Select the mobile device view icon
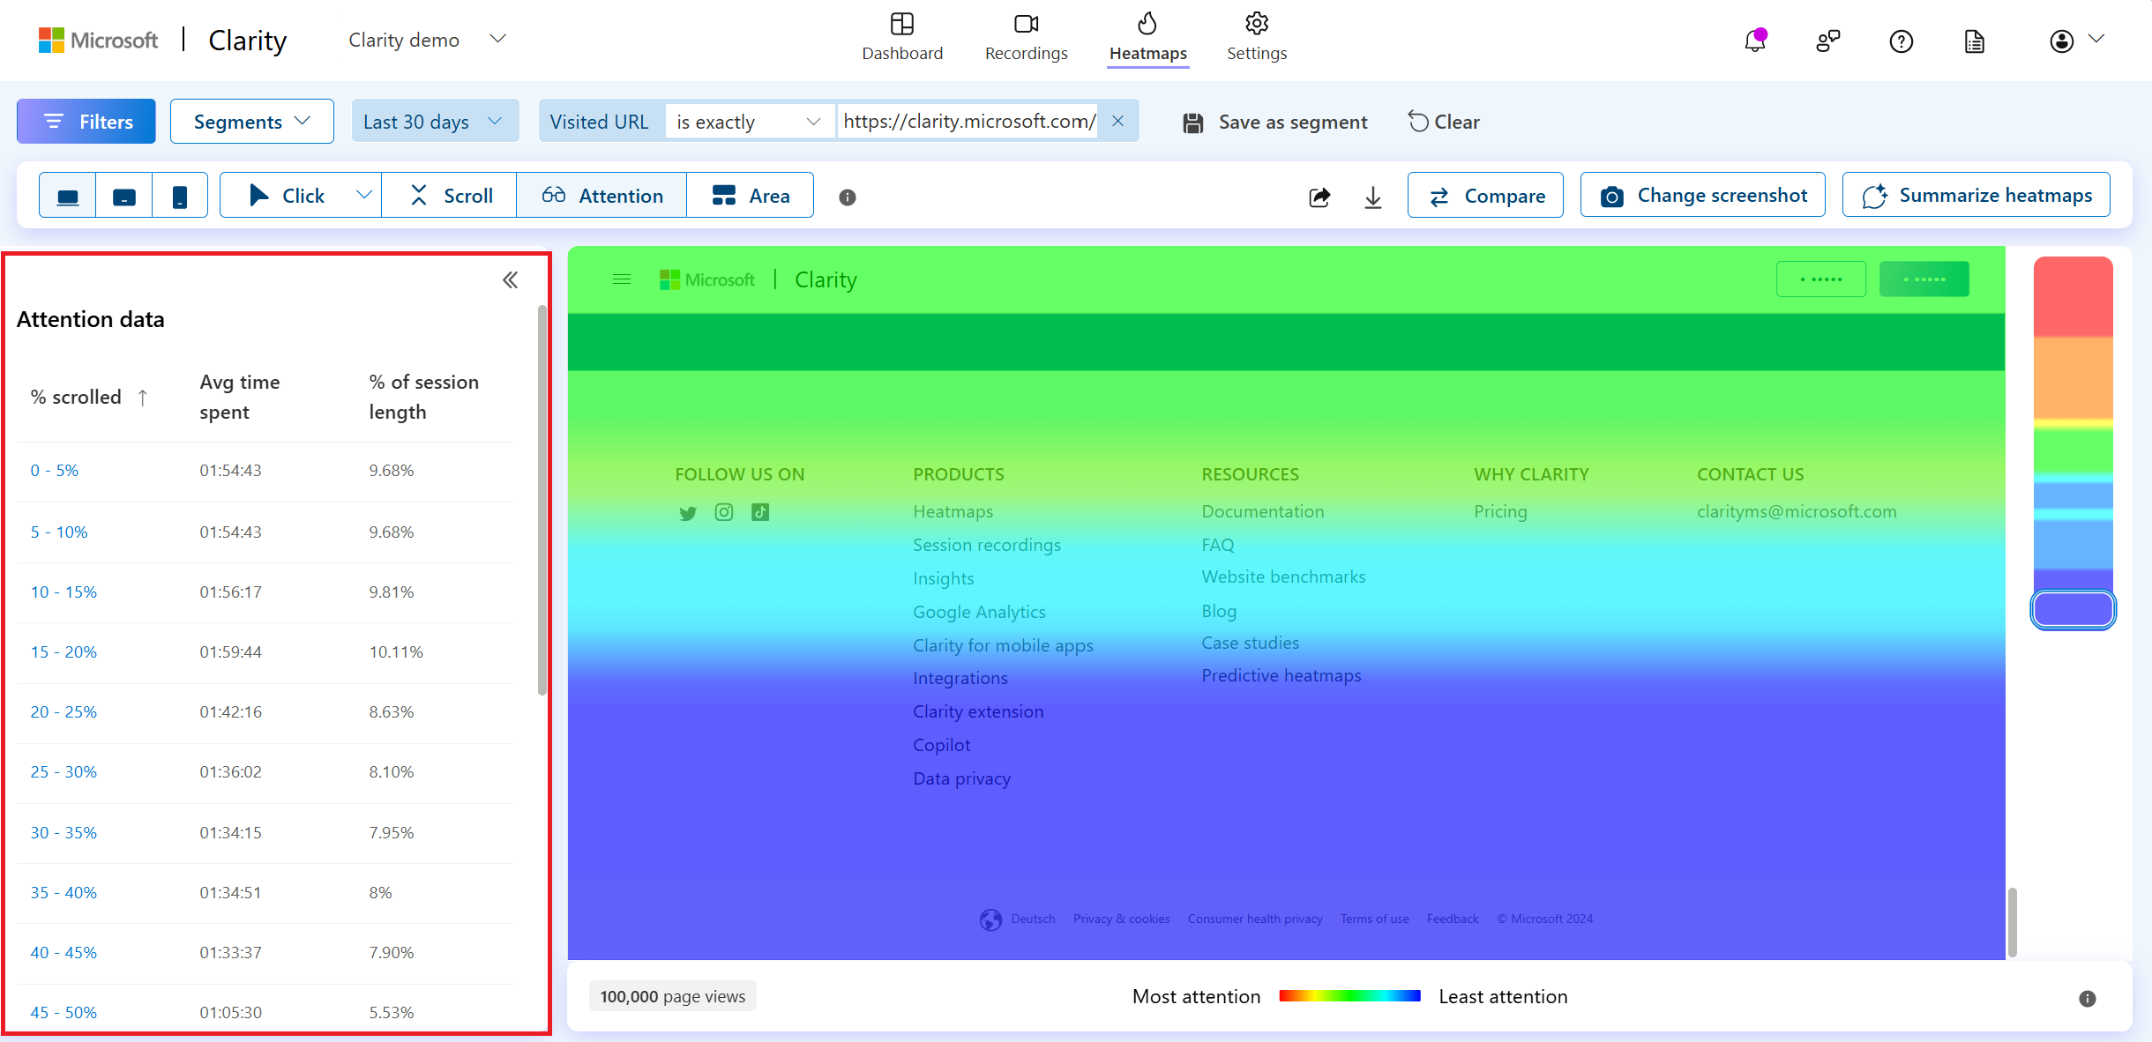Image resolution: width=2152 pixels, height=1042 pixels. click(x=180, y=196)
